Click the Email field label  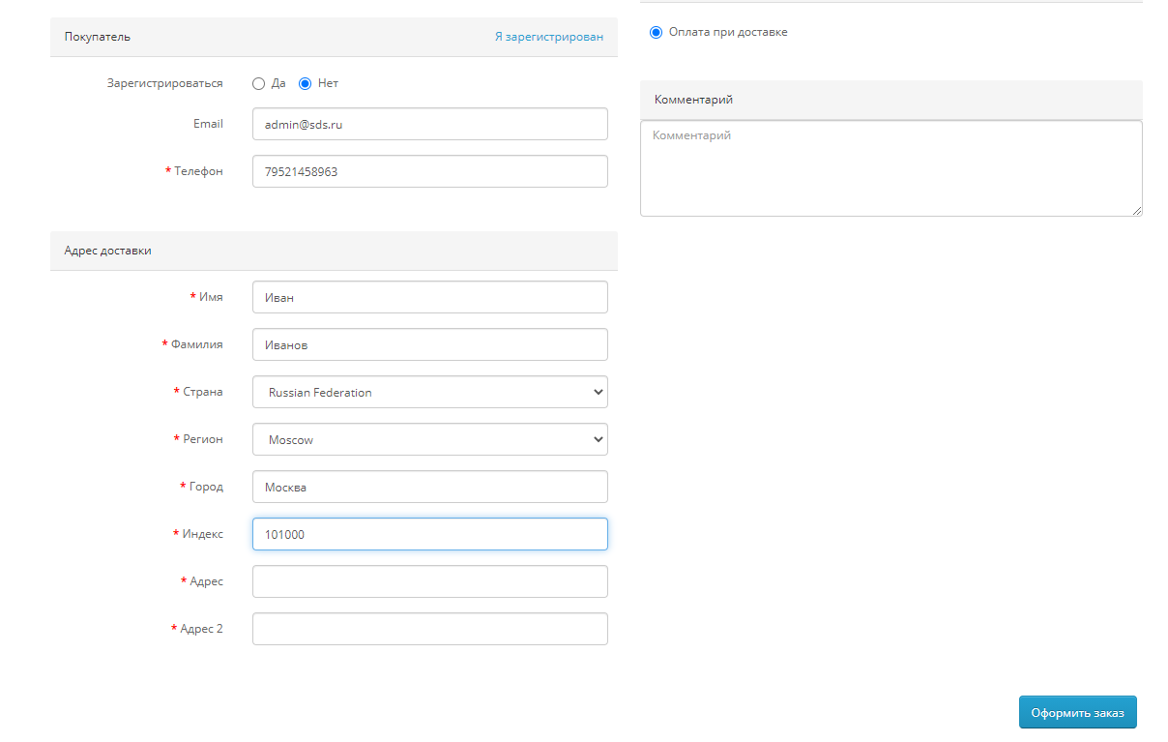click(x=208, y=124)
